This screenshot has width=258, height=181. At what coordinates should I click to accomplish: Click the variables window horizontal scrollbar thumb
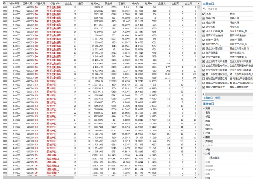pyautogui.click(x=229, y=94)
